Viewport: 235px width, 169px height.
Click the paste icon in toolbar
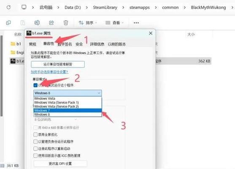23,23
